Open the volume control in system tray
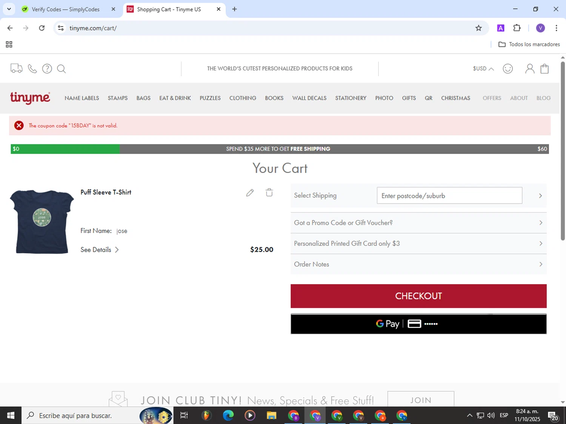566x424 pixels. [491, 415]
